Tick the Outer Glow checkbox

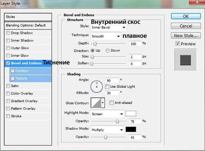pyautogui.click(x=8, y=48)
